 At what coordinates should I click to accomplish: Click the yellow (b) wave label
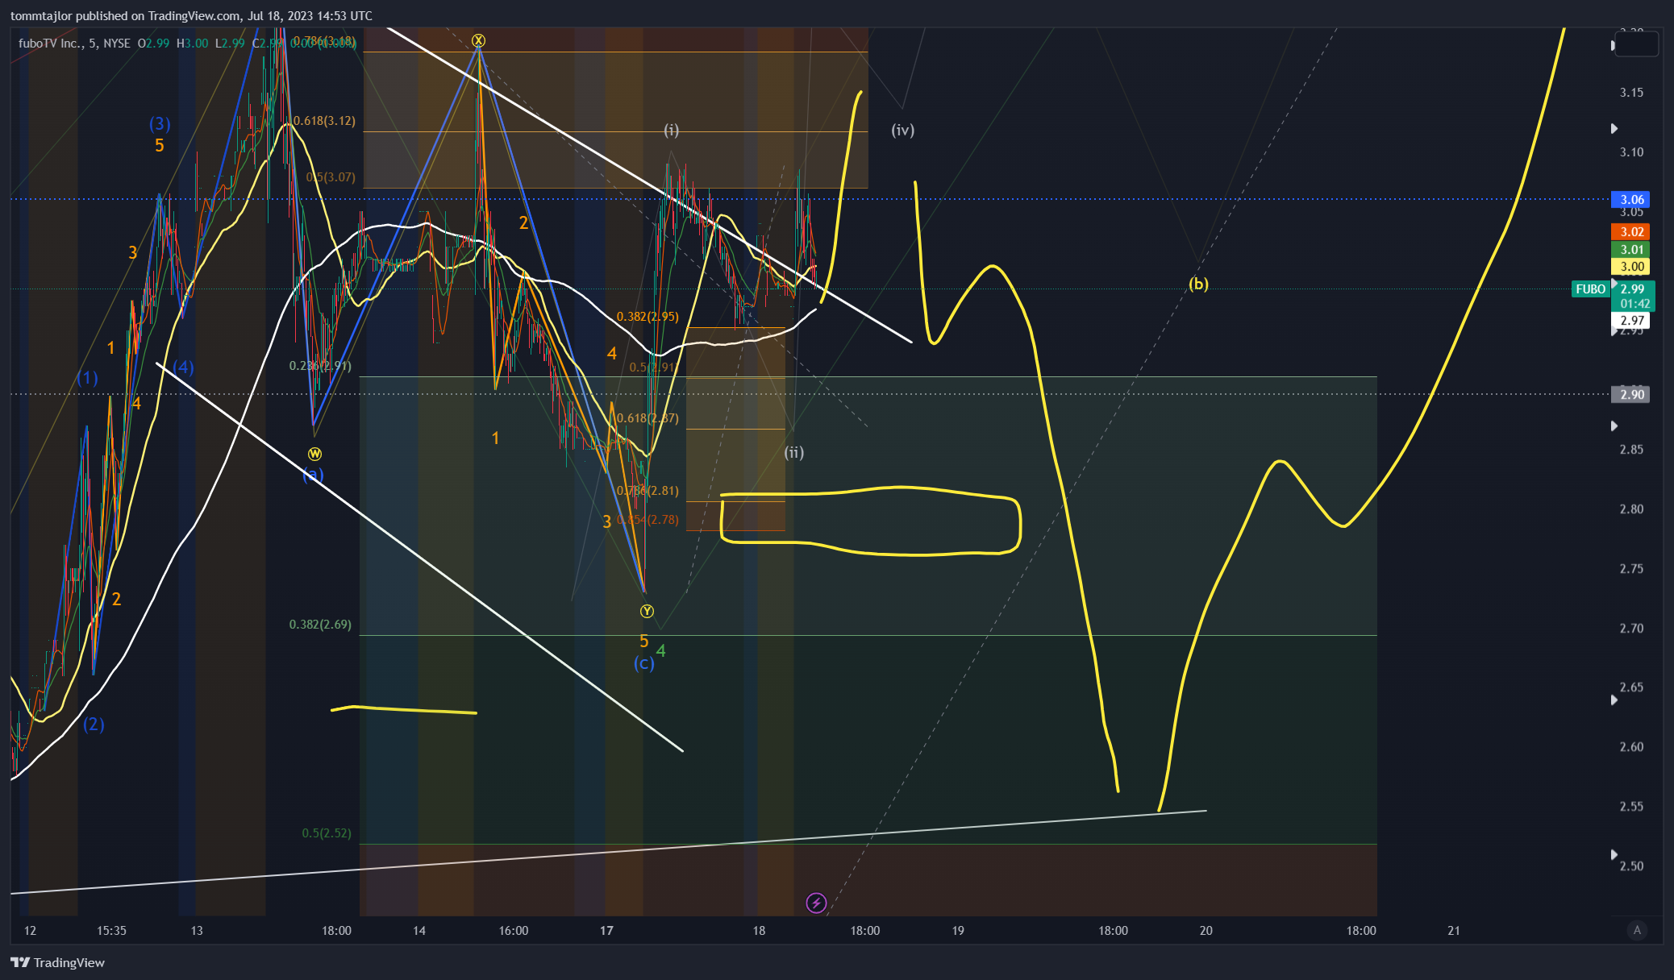tap(1198, 284)
